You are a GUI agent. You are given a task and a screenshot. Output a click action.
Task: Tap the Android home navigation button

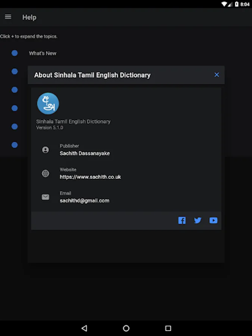click(126, 328)
